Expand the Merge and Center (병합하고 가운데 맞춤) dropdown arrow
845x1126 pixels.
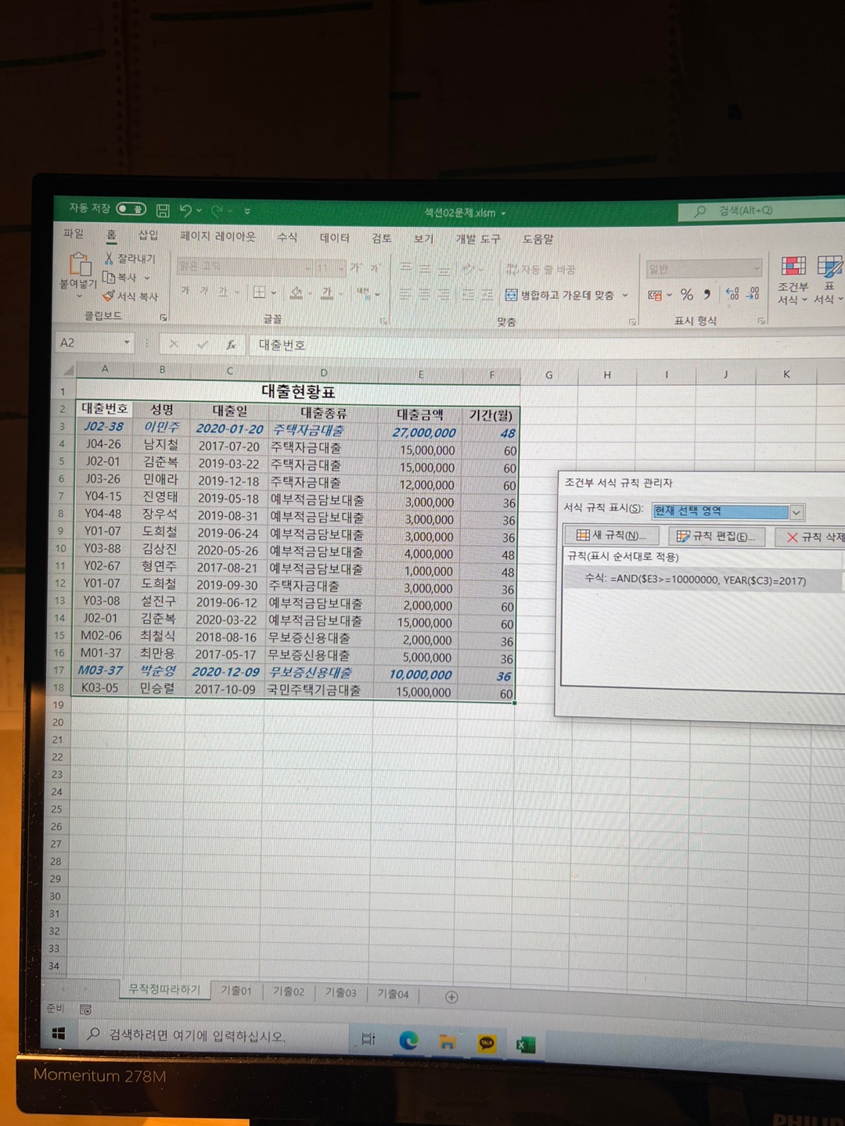[x=625, y=296]
